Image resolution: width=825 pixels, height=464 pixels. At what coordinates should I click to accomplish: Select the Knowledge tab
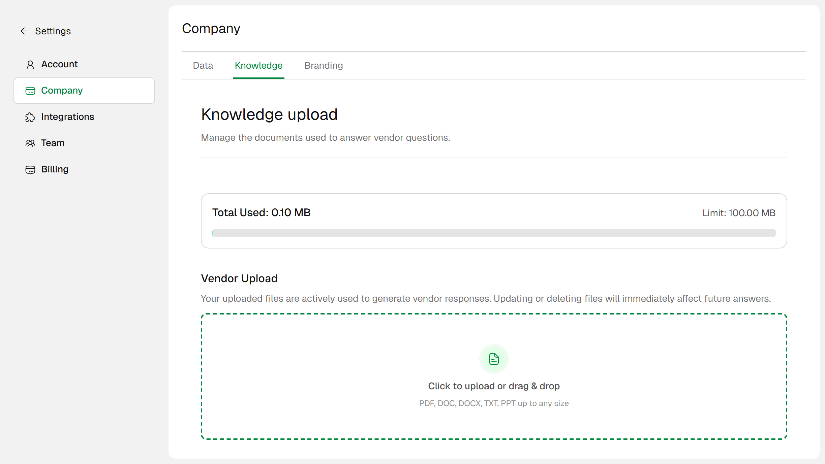point(258,65)
